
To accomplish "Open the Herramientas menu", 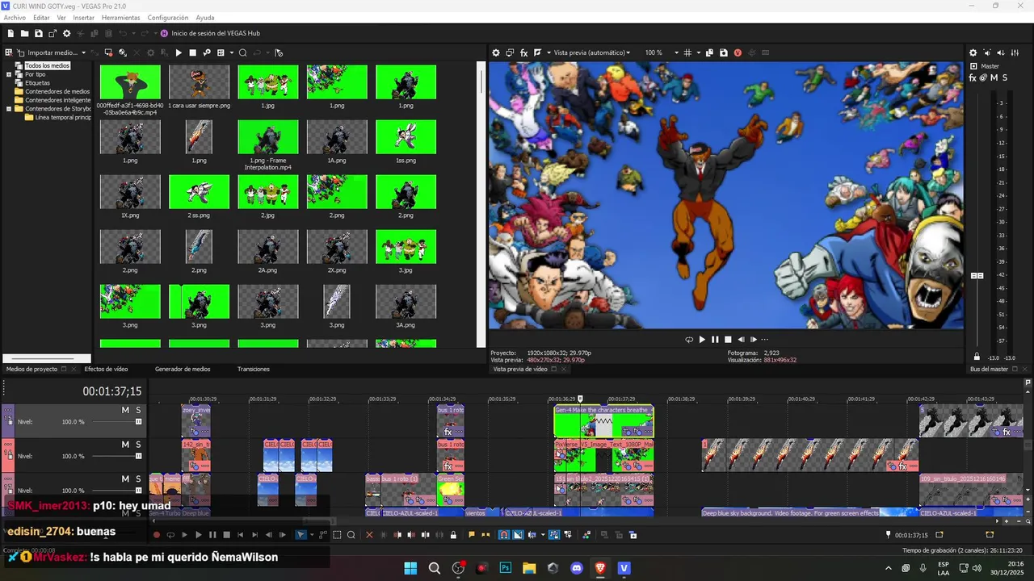I will tap(120, 18).
